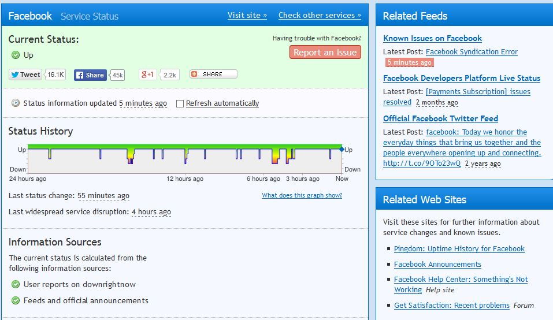Screen dimensions: 553x320
Task: Click the Google +1 button
Action: click(x=148, y=75)
